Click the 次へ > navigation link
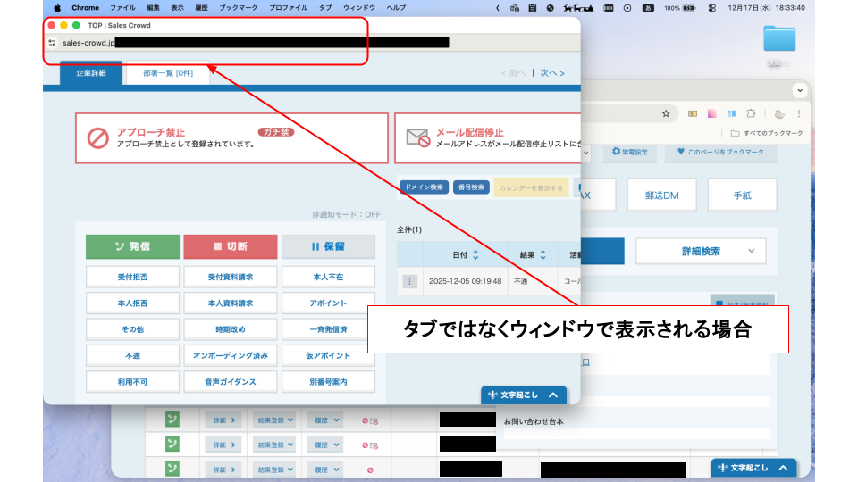This screenshot has height=482, width=858. (x=553, y=73)
